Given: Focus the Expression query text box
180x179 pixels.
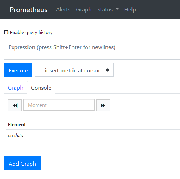Looking at the screenshot, I should (92, 50).
